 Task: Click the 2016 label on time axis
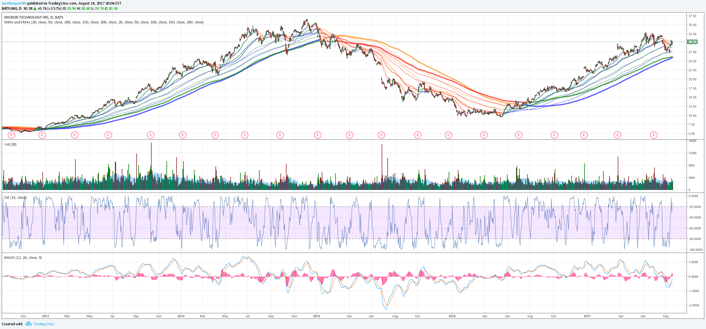click(452, 316)
